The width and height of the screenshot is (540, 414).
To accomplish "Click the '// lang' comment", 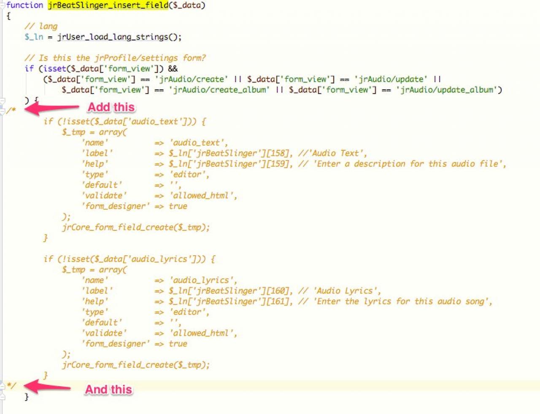I will point(41,26).
